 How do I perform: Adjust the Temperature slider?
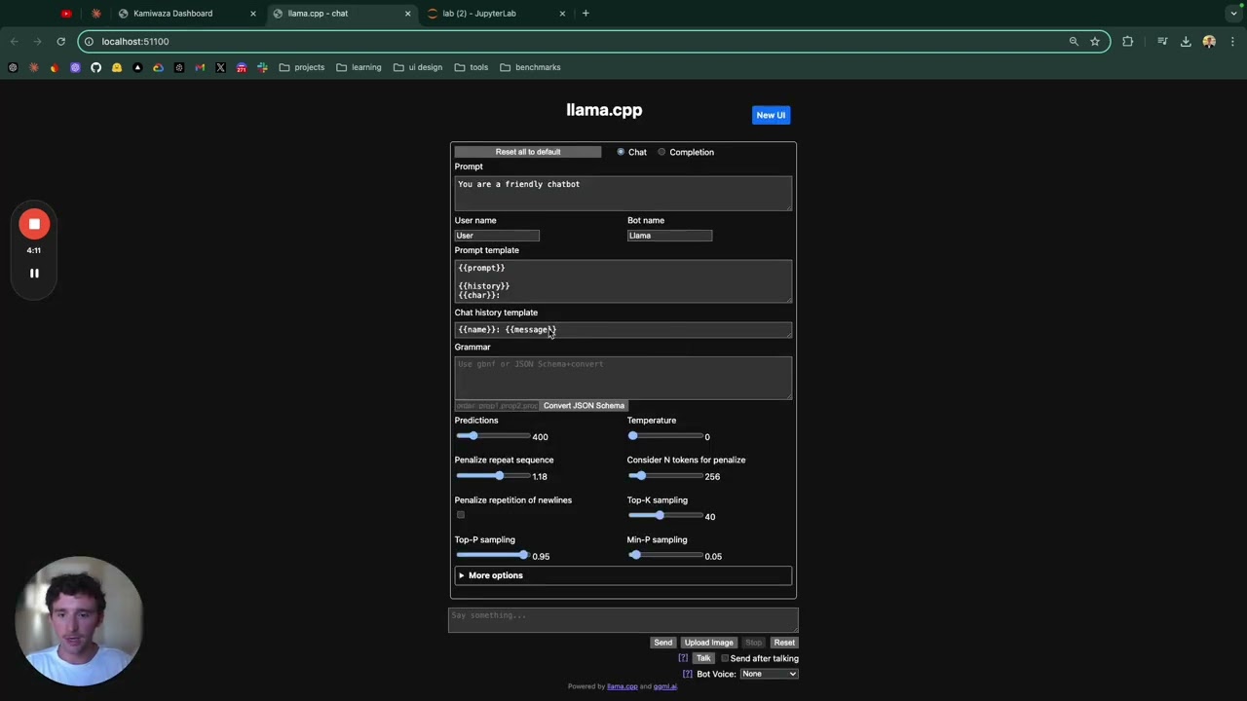click(665, 436)
